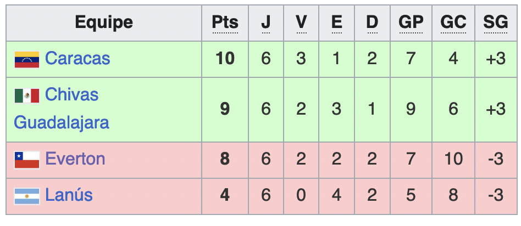521x226 pixels.
Task: Click the Venezuela flag icon
Action: tap(27, 60)
